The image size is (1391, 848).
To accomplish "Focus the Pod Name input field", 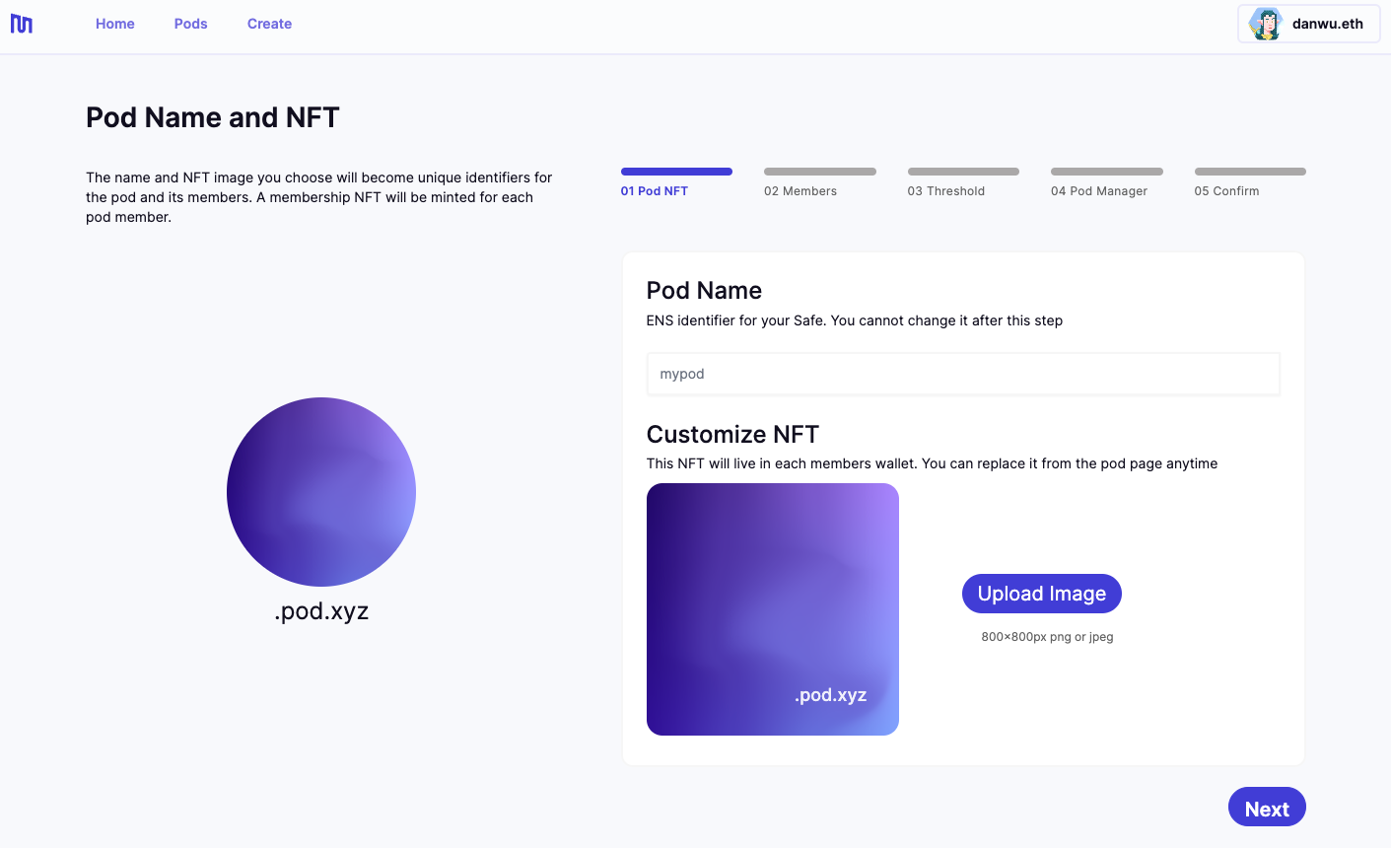I will pyautogui.click(x=963, y=374).
